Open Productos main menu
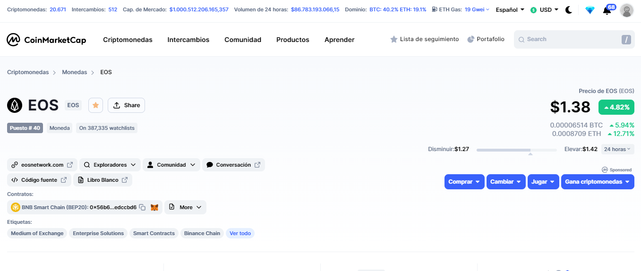Screen dimensions: 641x271 (293, 40)
